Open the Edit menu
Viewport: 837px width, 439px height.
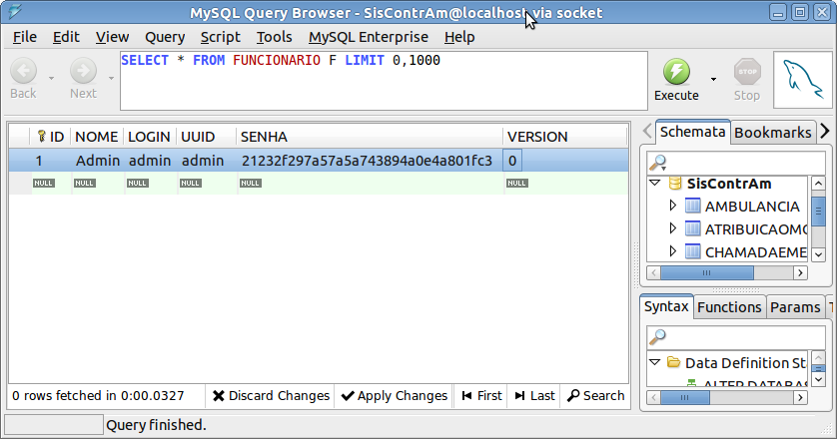tap(66, 37)
